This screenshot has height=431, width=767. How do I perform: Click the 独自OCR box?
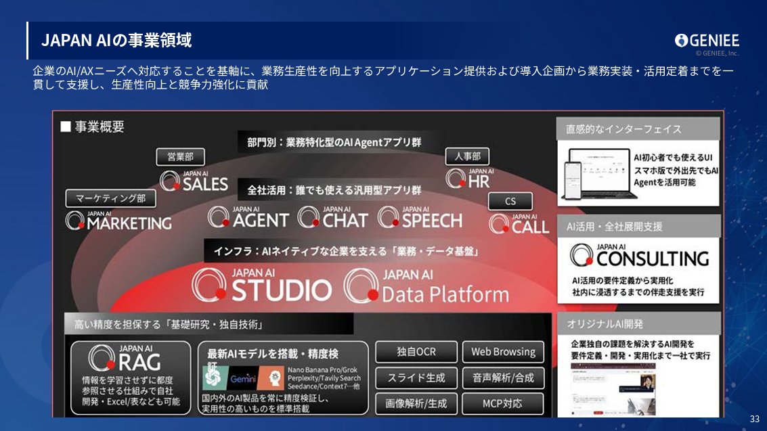tap(416, 352)
